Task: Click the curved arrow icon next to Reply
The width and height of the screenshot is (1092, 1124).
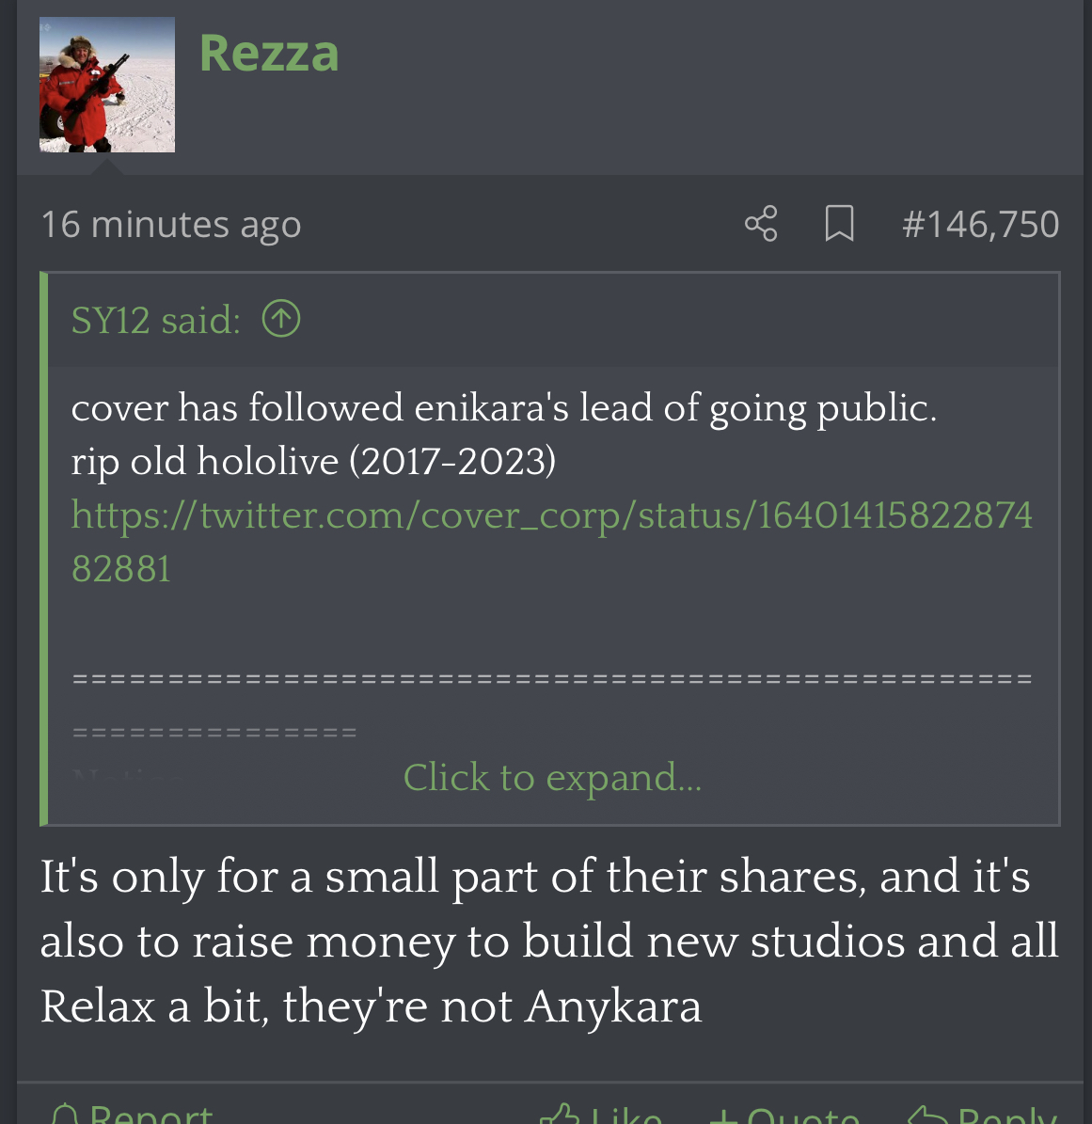Action: [x=928, y=1115]
